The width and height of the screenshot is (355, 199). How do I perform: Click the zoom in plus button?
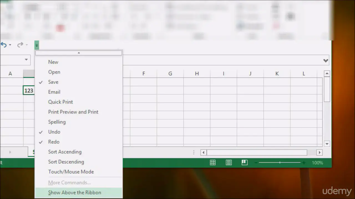pyautogui.click(x=304, y=163)
